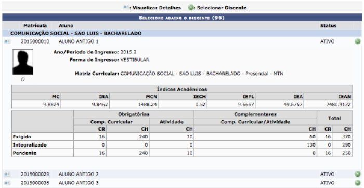364x188 pixels.
Task: Click the name ALUNO ANTIGO 3
Action: point(79,183)
